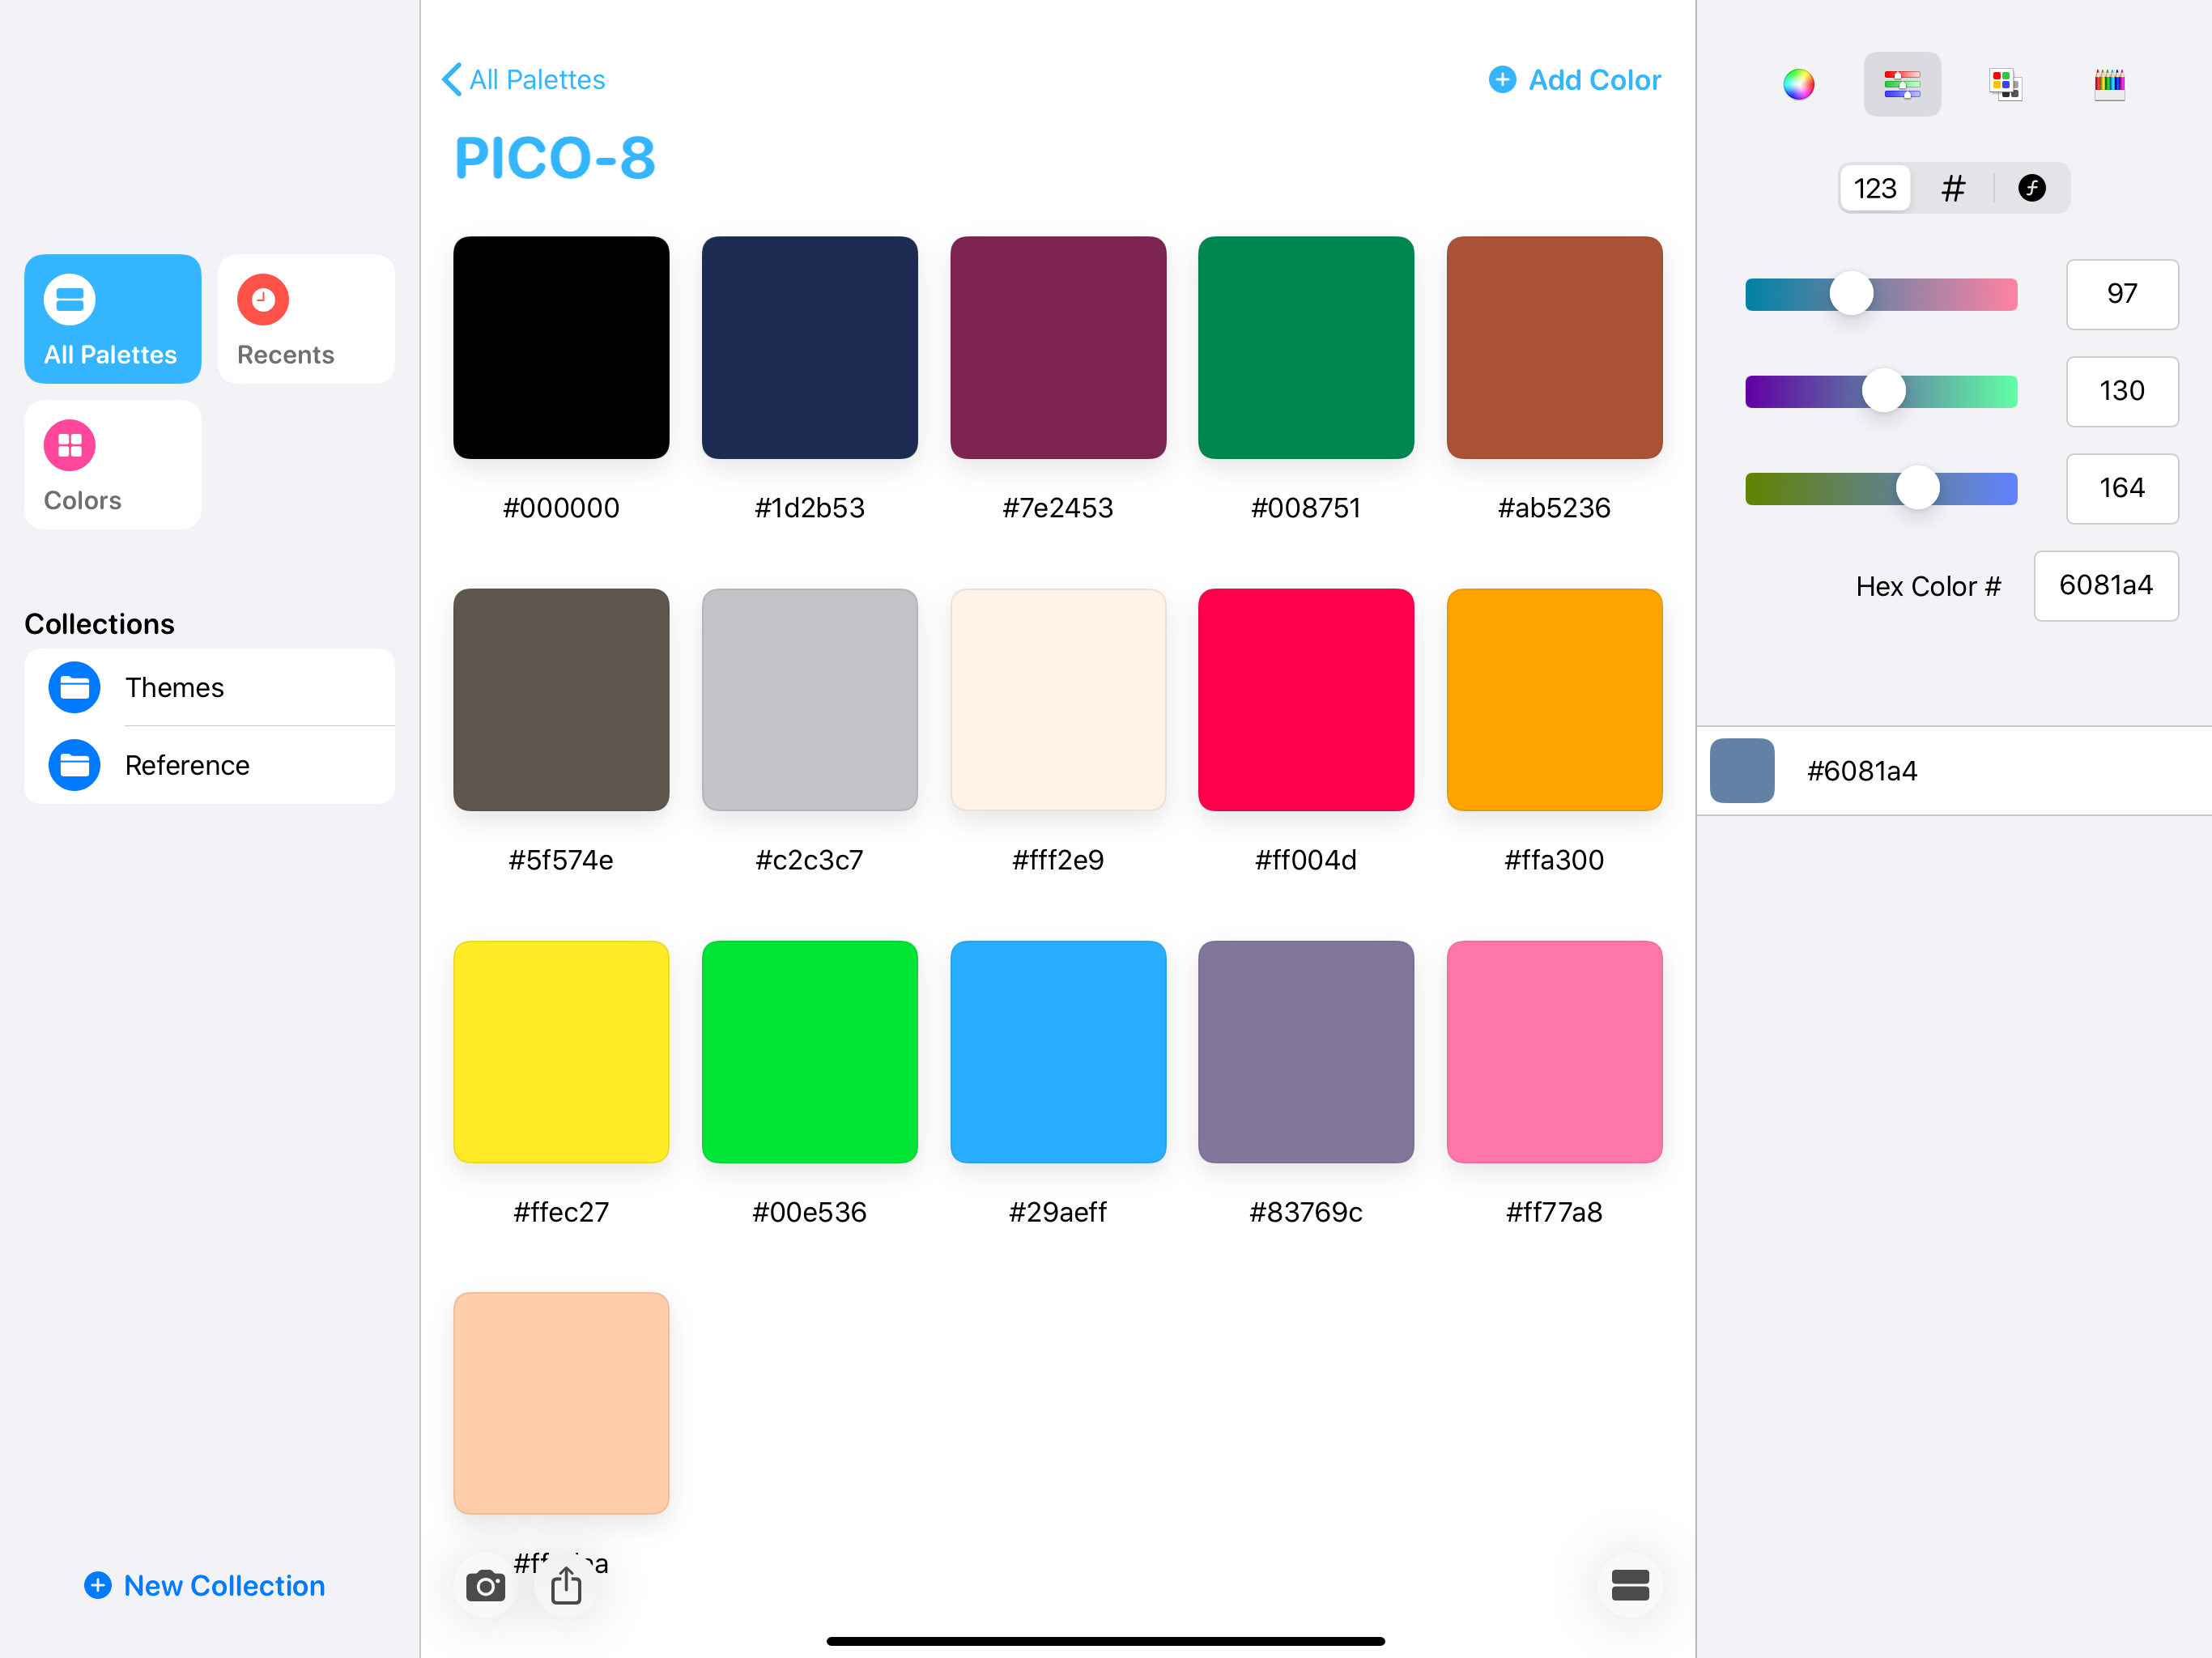Image resolution: width=2212 pixels, height=1658 pixels.
Task: Open the color palette grid picker
Action: click(2005, 84)
